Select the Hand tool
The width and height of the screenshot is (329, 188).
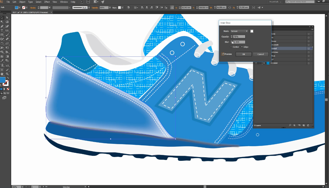(x=2, y=74)
